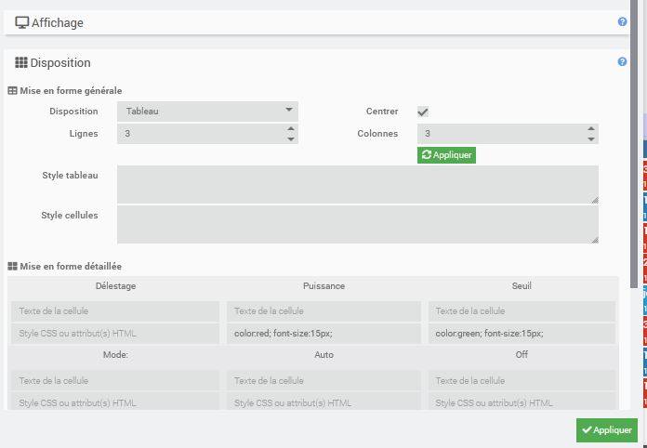Open the Disposition Tableau dropdown
647x448 pixels.
click(207, 112)
